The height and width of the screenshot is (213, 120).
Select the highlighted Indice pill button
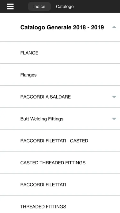click(39, 6)
